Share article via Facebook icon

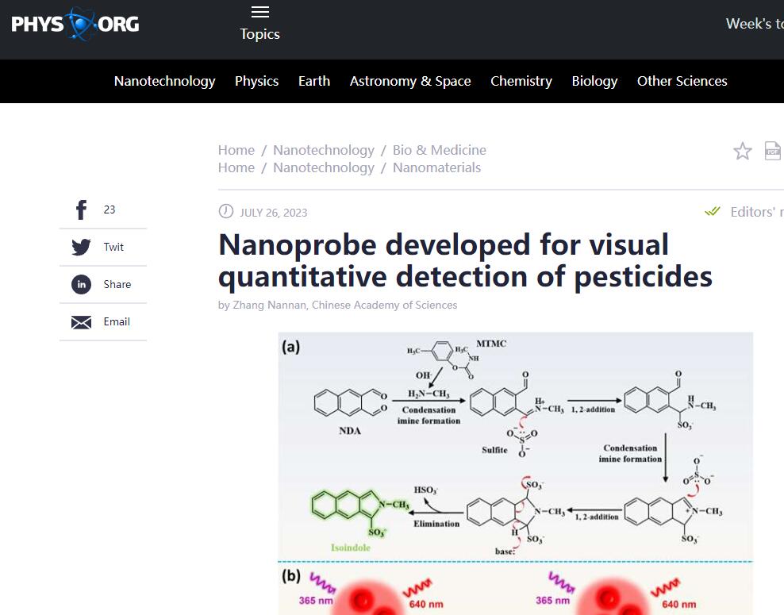[81, 209]
